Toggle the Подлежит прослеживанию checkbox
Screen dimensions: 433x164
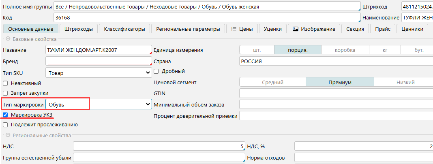[x=6, y=125]
